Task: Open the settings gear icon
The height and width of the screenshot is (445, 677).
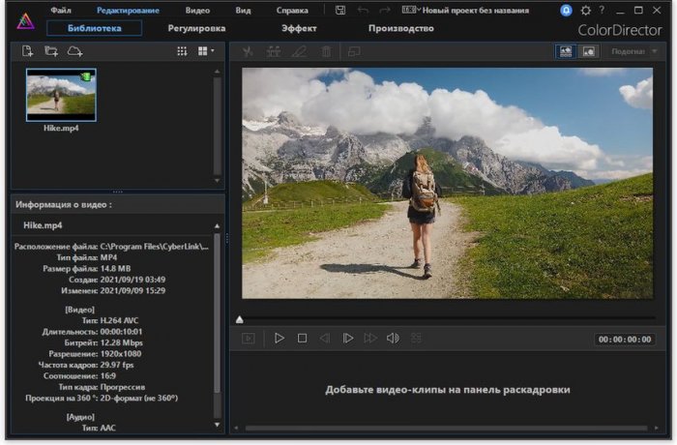Action: (x=584, y=10)
